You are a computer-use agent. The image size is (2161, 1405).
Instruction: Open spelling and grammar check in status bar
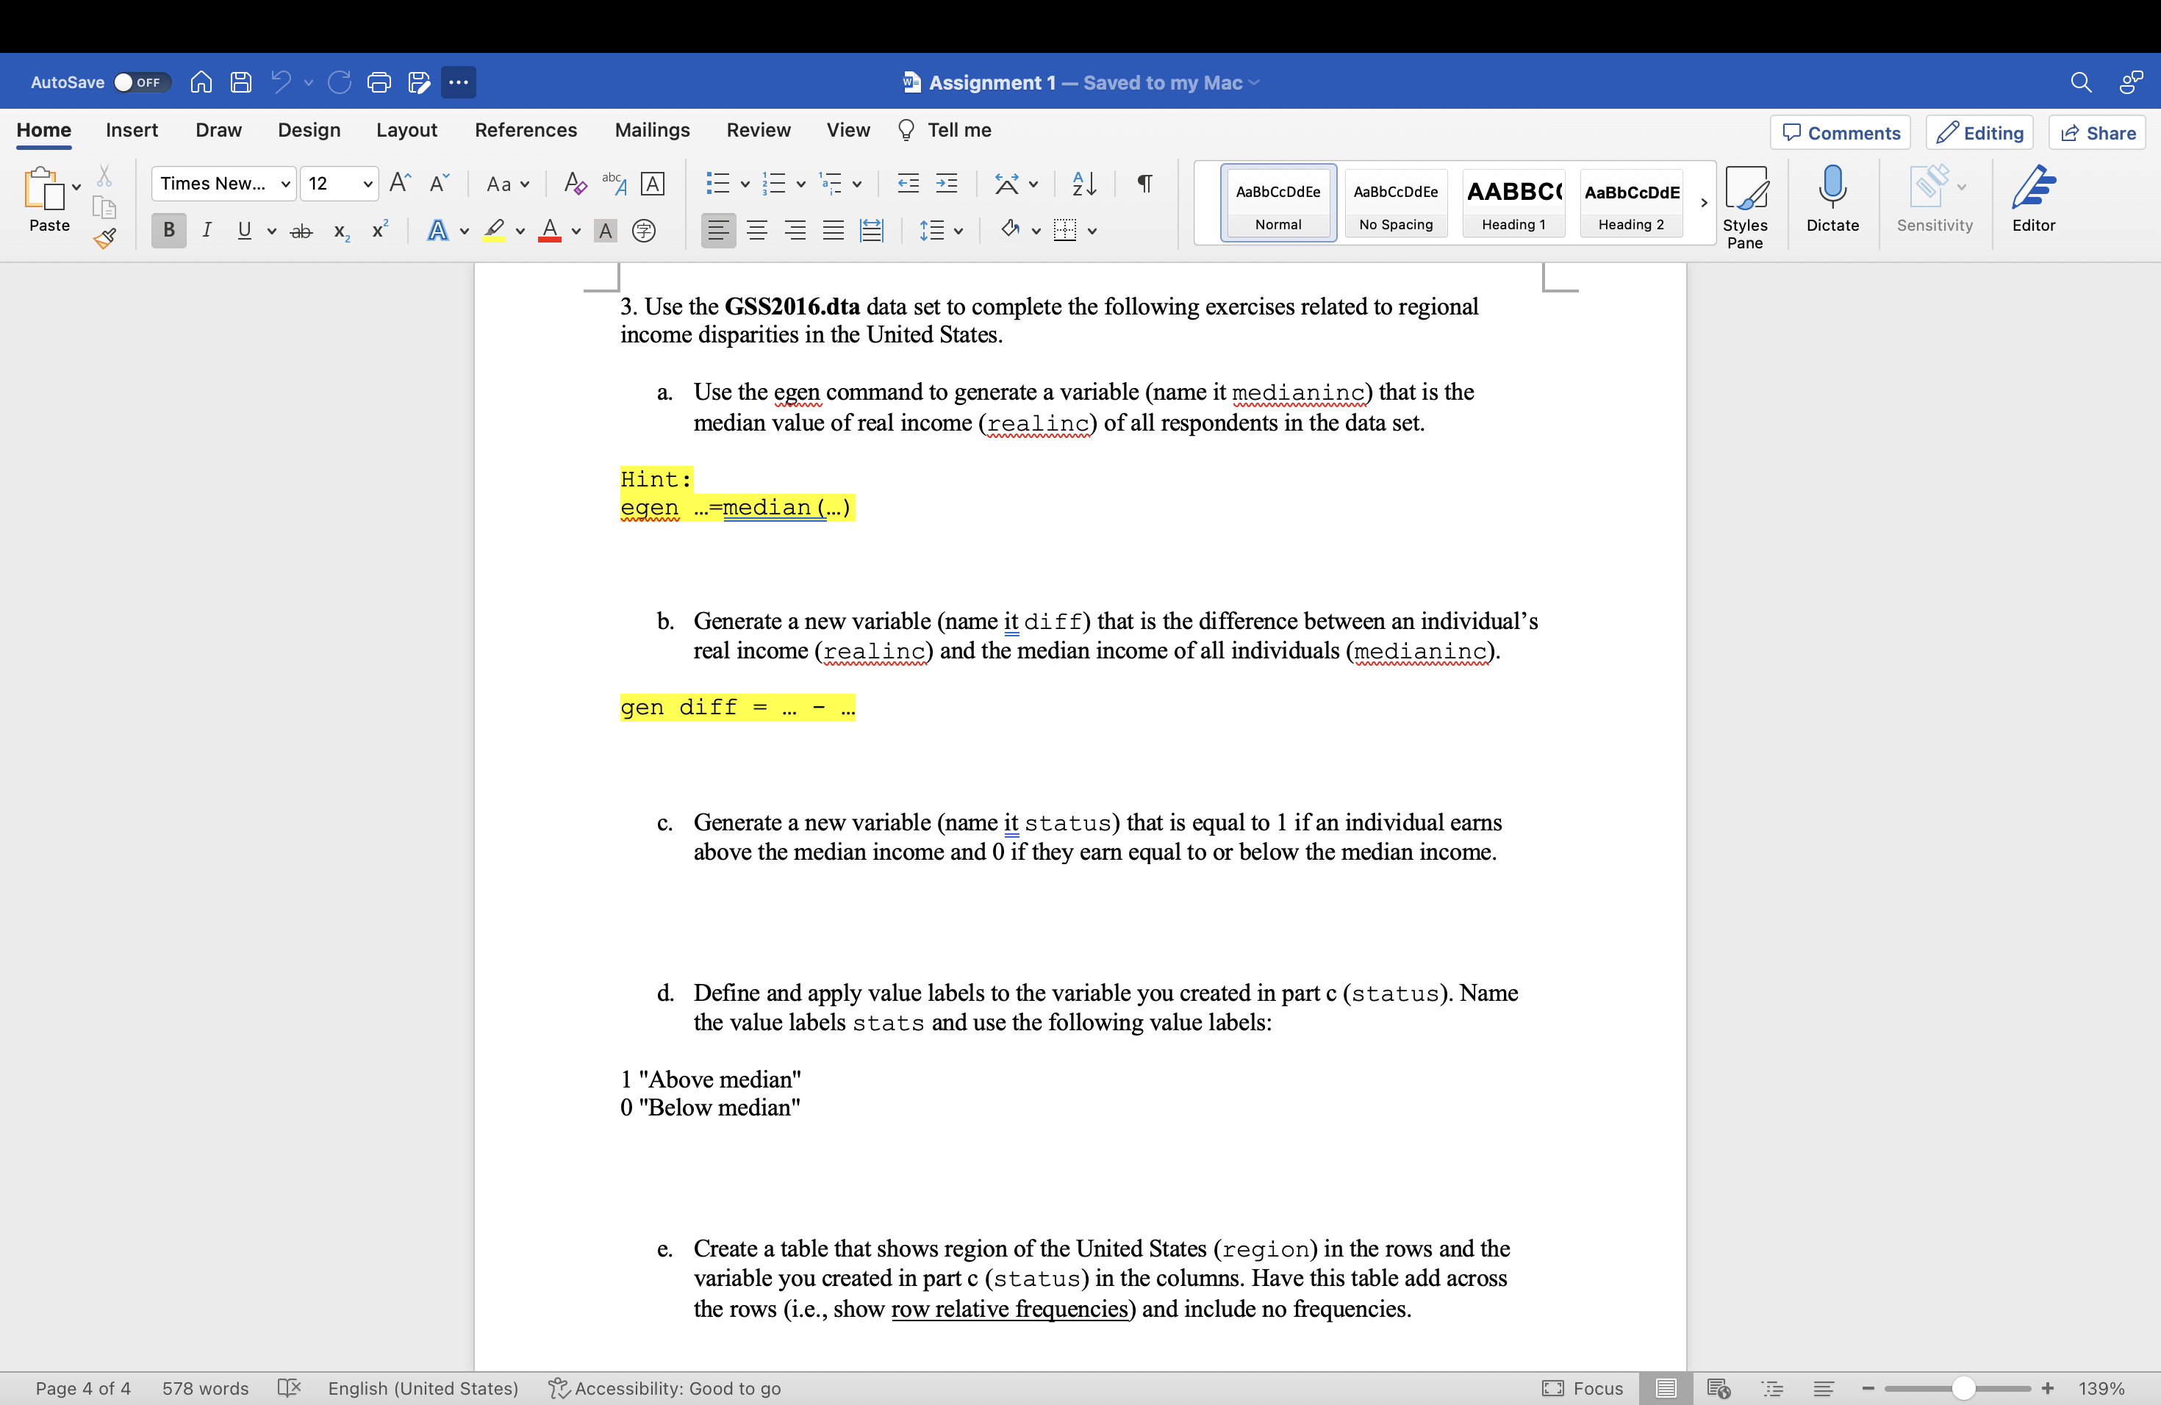289,1388
